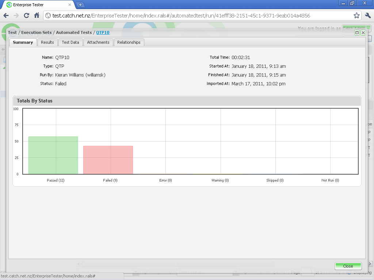Screen dimensions: 374x280
Task: Maximize the QTP10 dialog window
Action: (357, 32)
